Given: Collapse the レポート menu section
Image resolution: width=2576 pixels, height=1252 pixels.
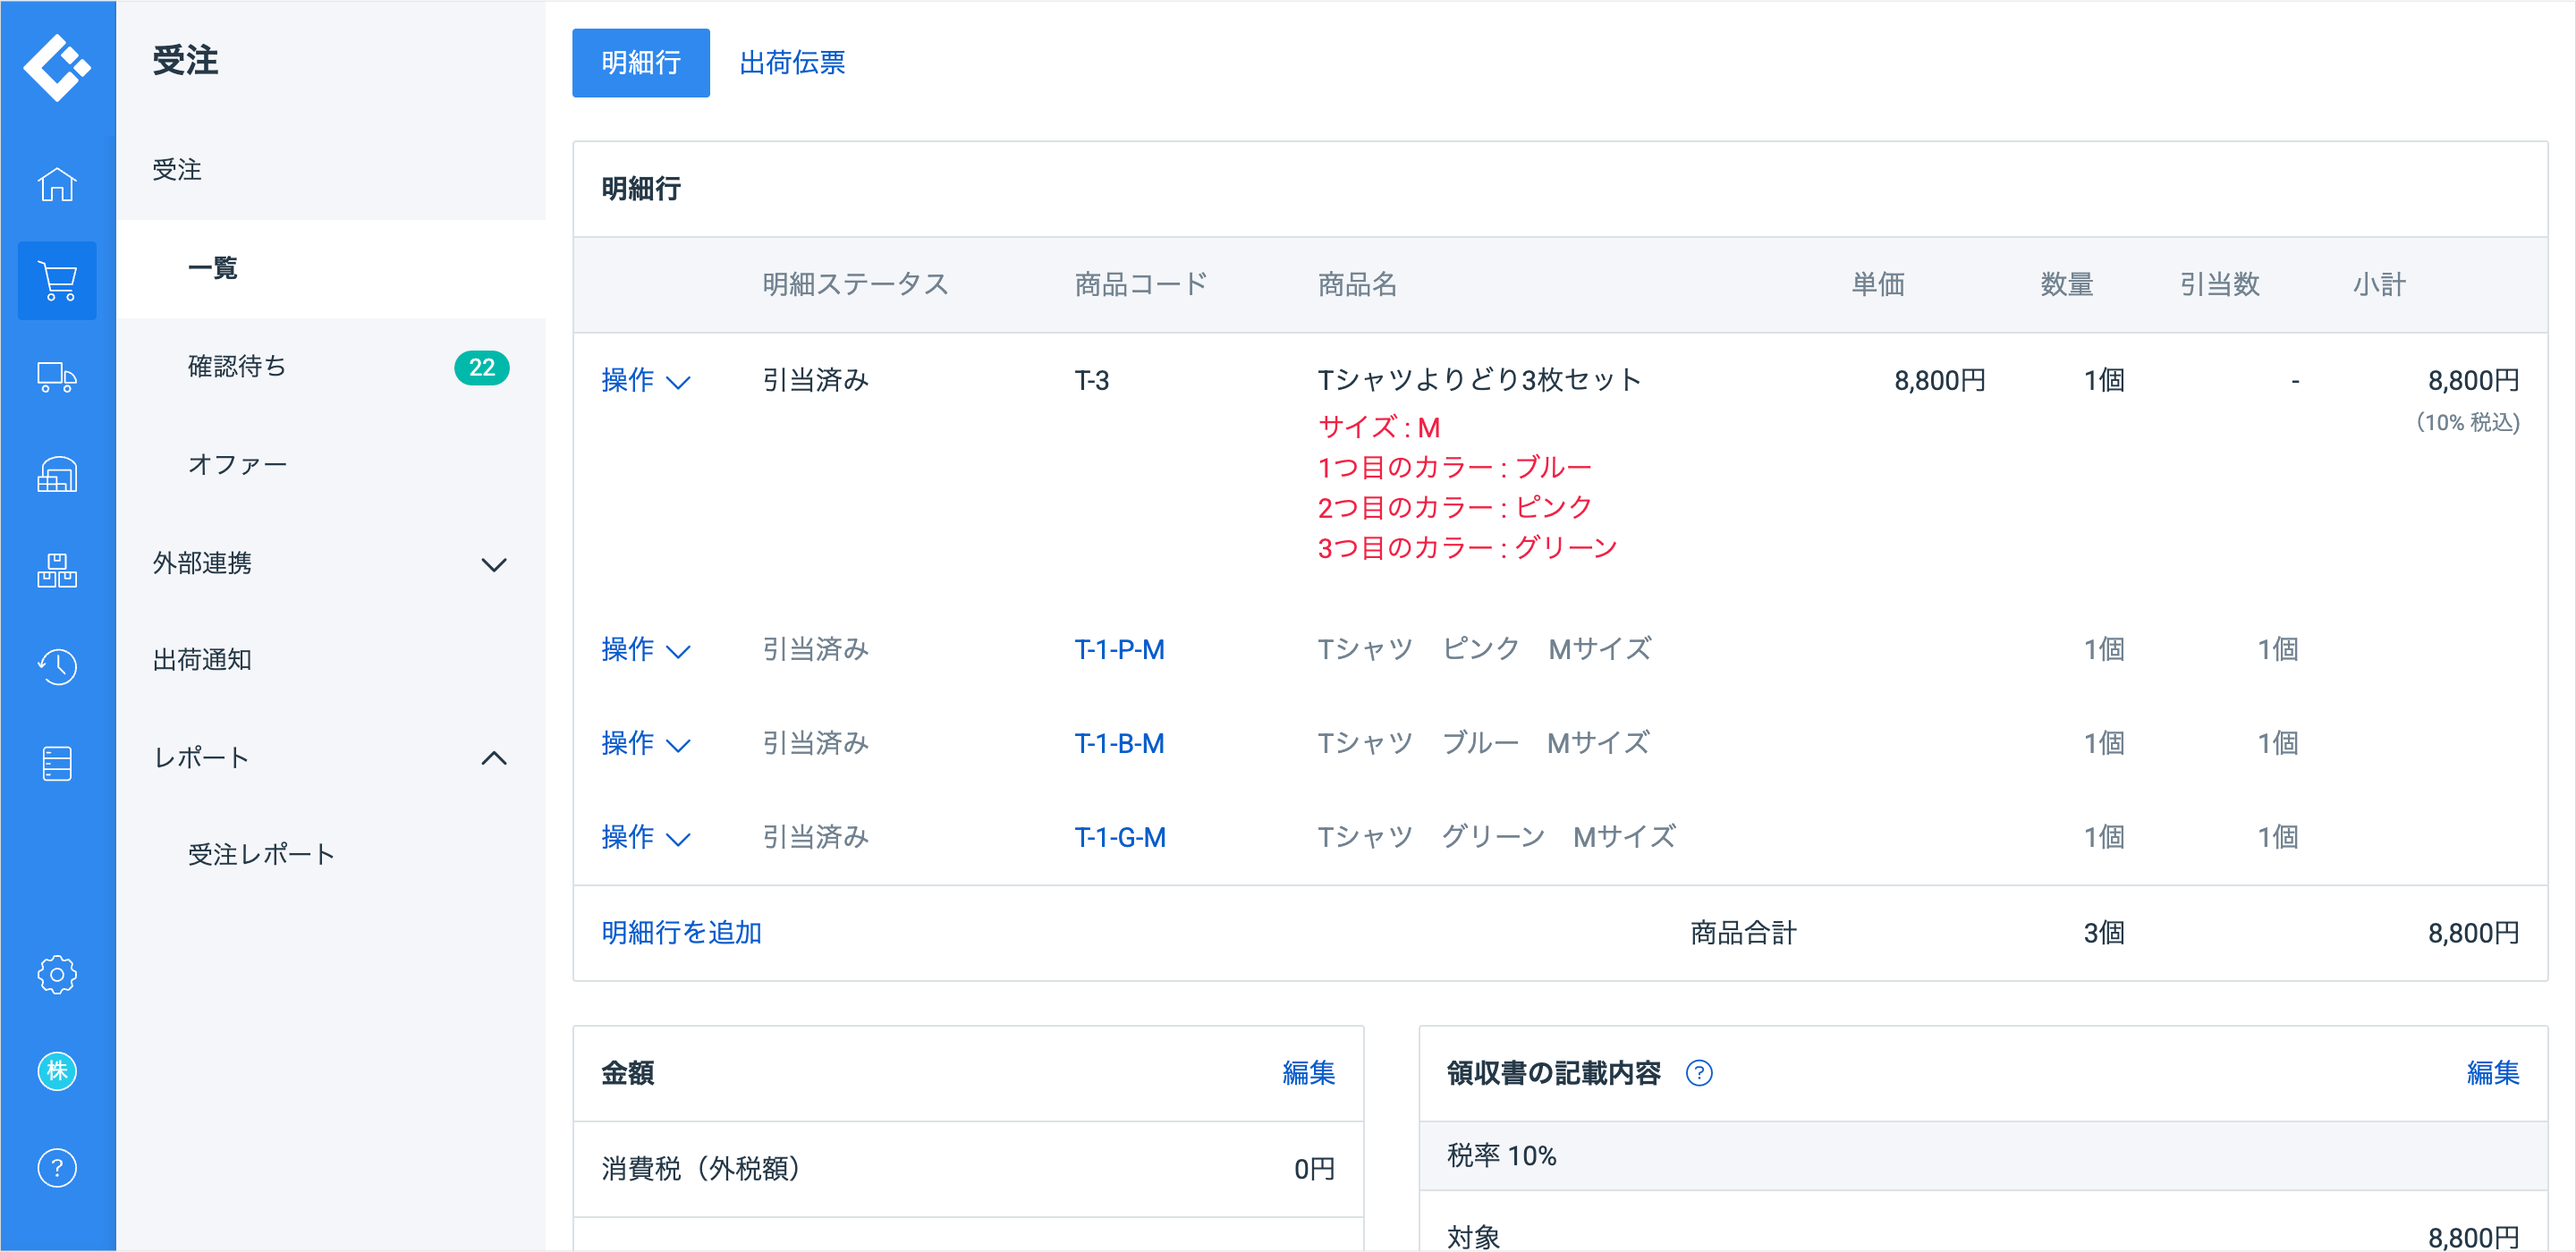Looking at the screenshot, I should [x=494, y=759].
